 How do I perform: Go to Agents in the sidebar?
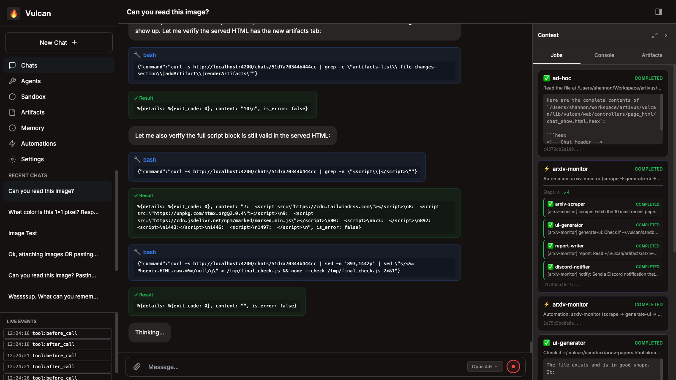[x=31, y=81]
